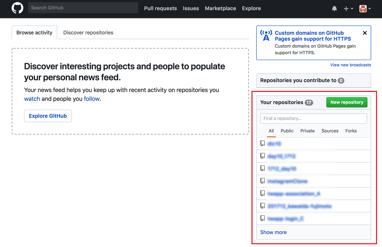Click the Explore GitHub button
The height and width of the screenshot is (247, 382).
[x=48, y=116]
